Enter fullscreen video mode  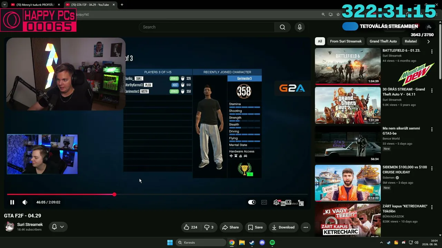[301, 203]
